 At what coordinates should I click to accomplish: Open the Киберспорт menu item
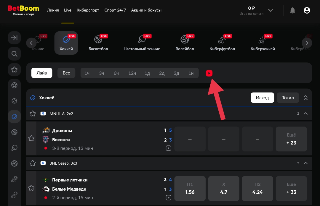click(x=88, y=10)
